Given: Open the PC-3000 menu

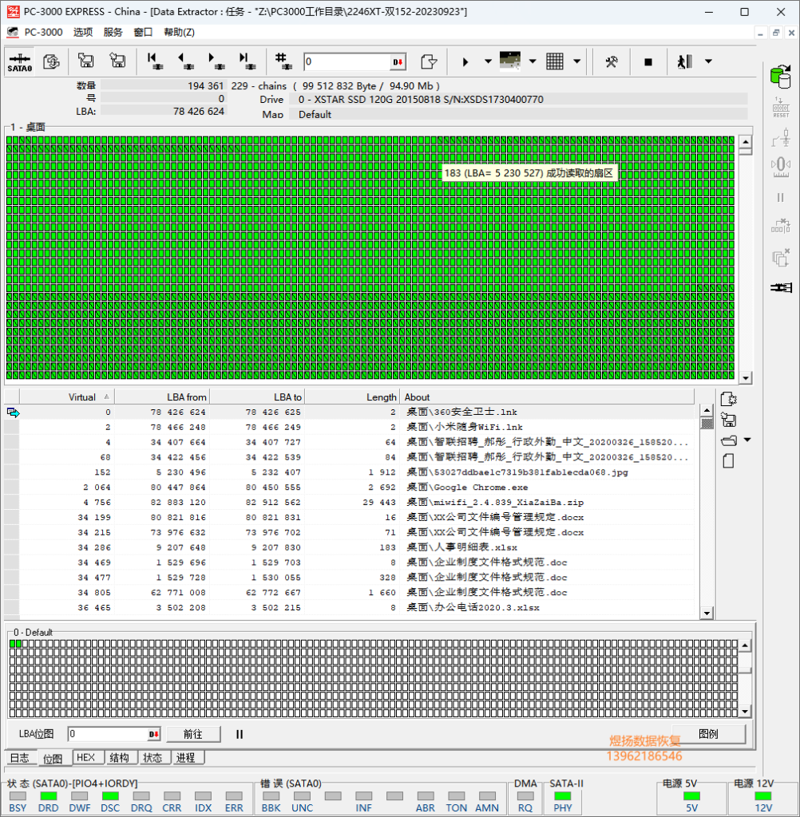Looking at the screenshot, I should (x=43, y=32).
